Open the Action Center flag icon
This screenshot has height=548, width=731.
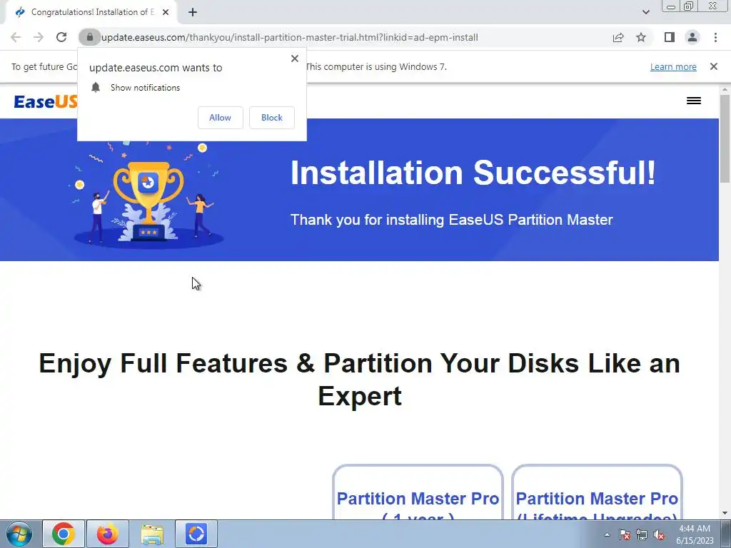click(x=625, y=535)
